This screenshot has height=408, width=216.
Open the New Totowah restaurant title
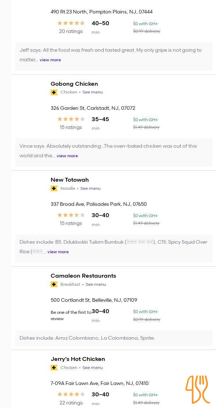coord(70,180)
